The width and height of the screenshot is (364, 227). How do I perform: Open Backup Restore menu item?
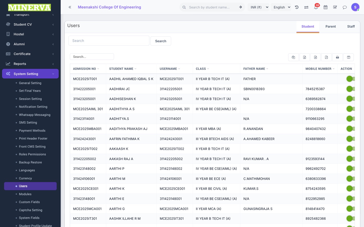coord(30,162)
